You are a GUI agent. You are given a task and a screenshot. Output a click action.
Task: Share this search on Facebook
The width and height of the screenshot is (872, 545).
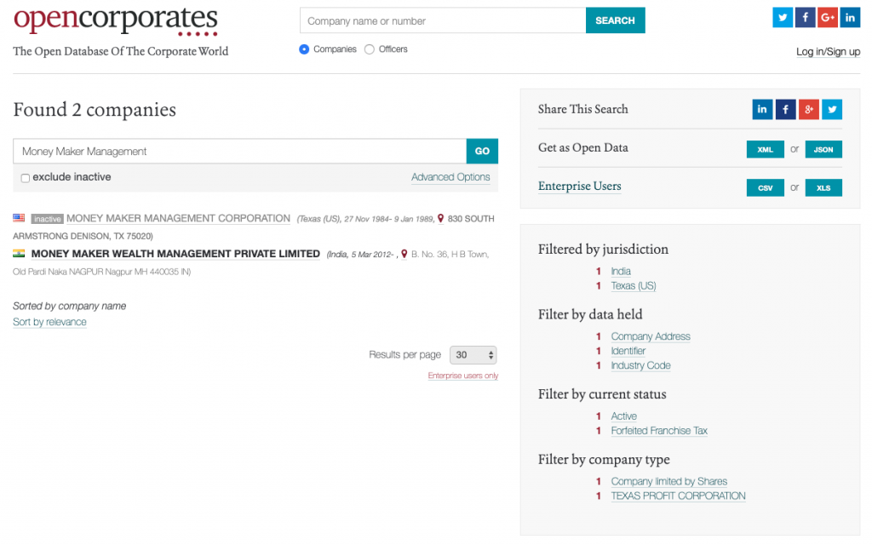point(785,110)
